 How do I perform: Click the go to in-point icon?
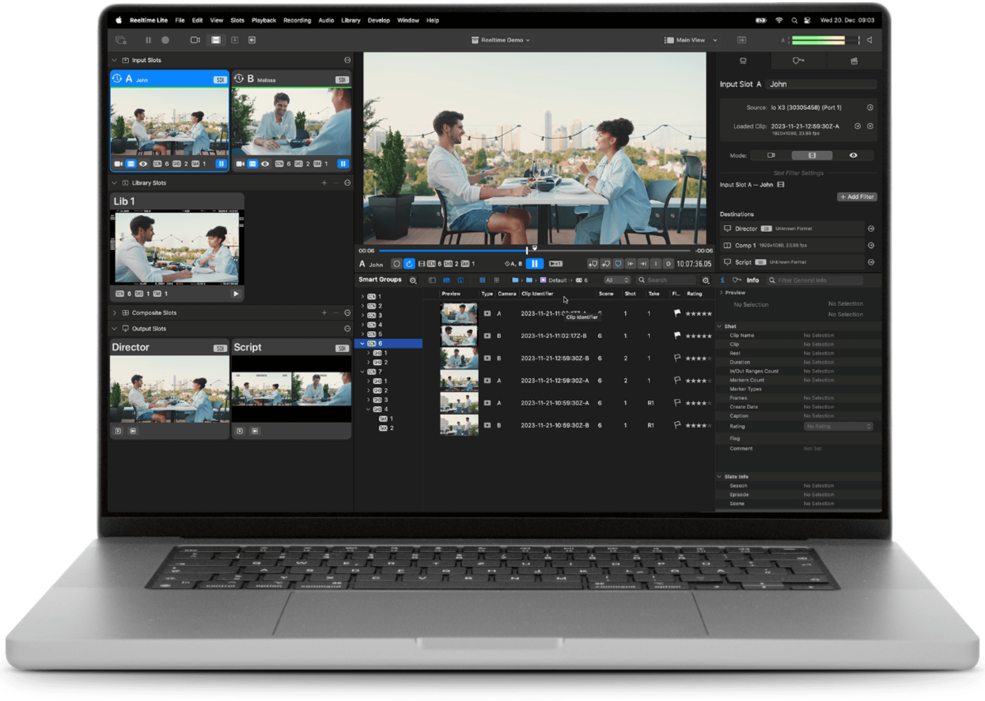(x=631, y=264)
